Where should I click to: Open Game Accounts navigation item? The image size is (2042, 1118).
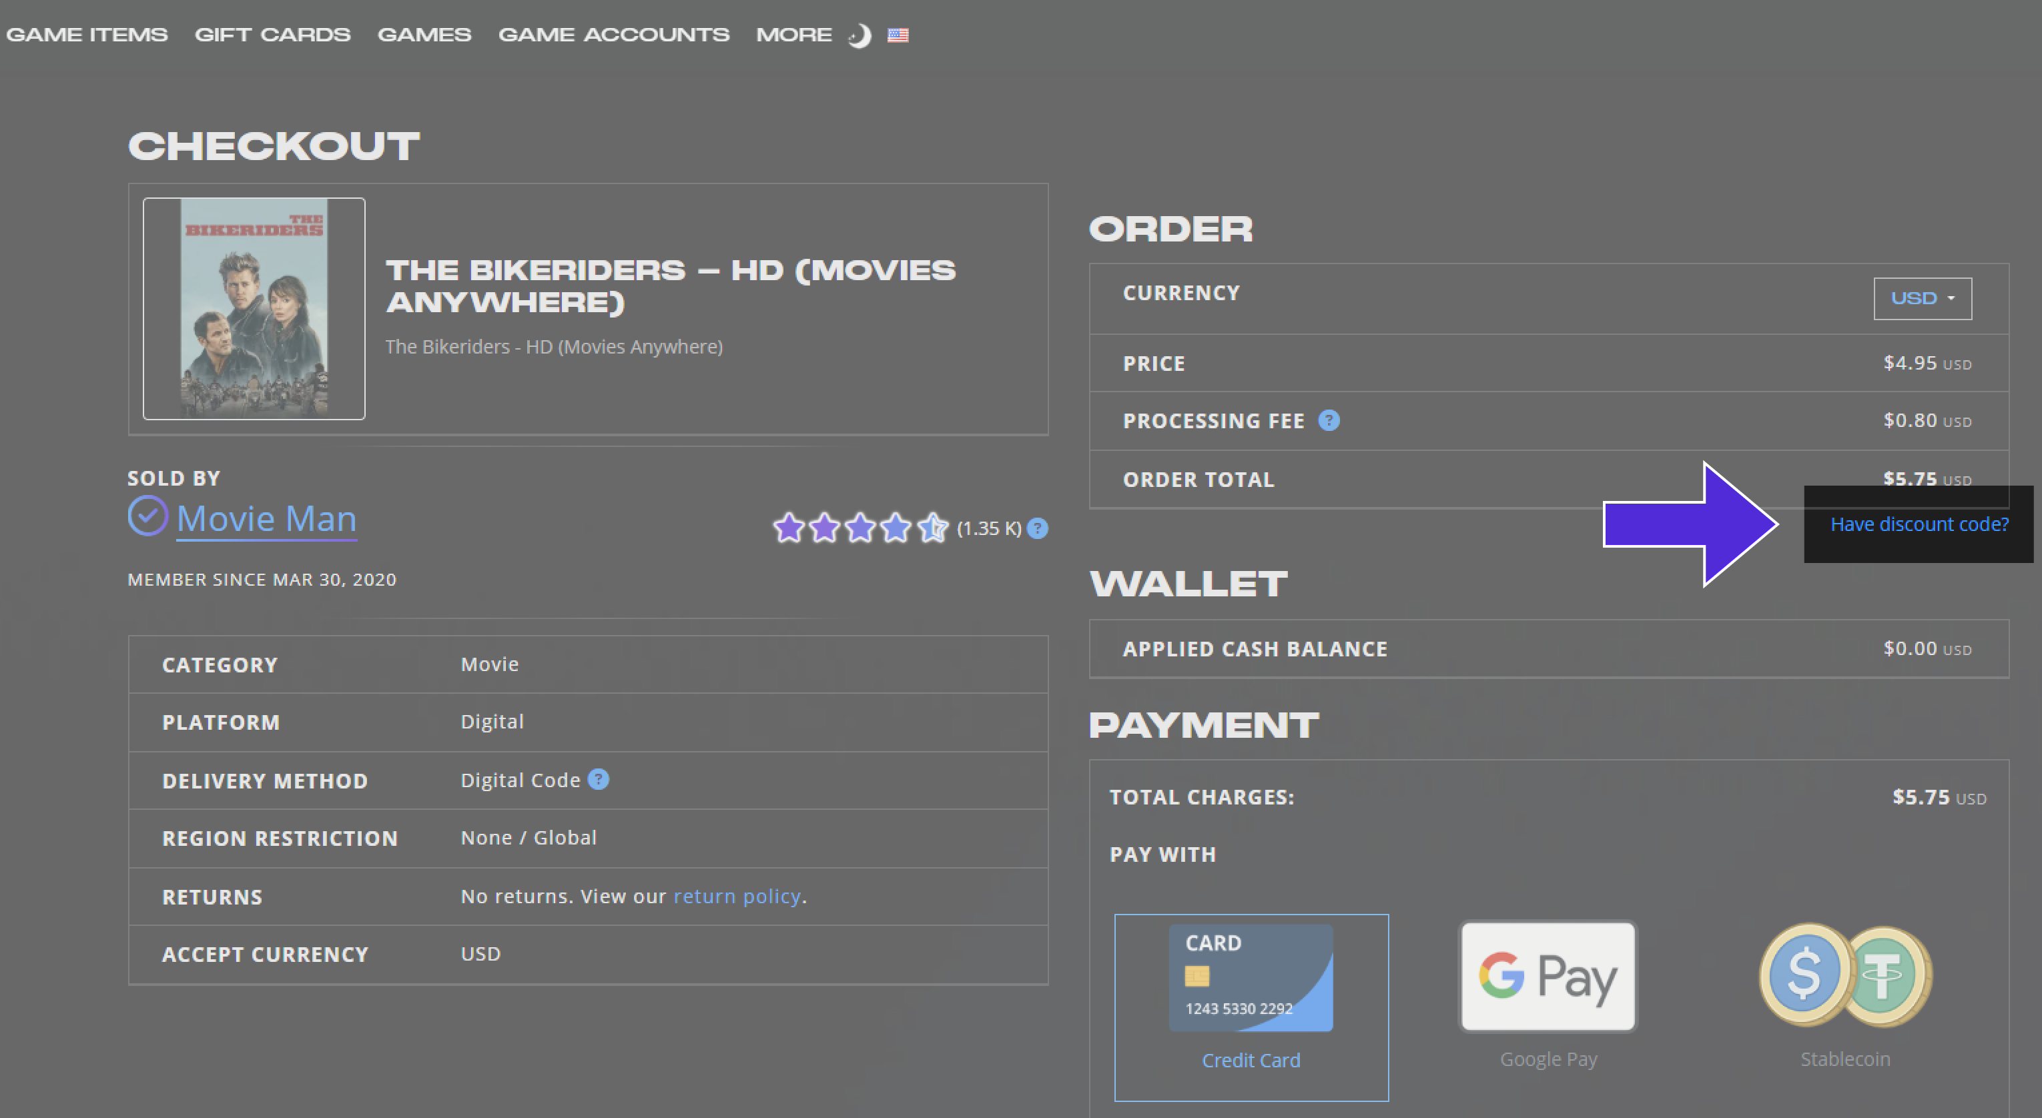[613, 35]
